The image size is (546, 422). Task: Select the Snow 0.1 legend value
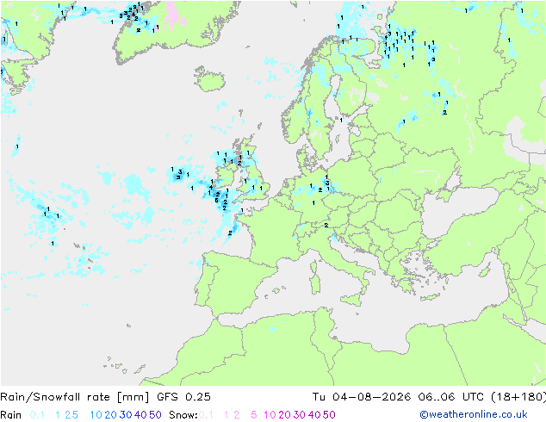pos(206,415)
